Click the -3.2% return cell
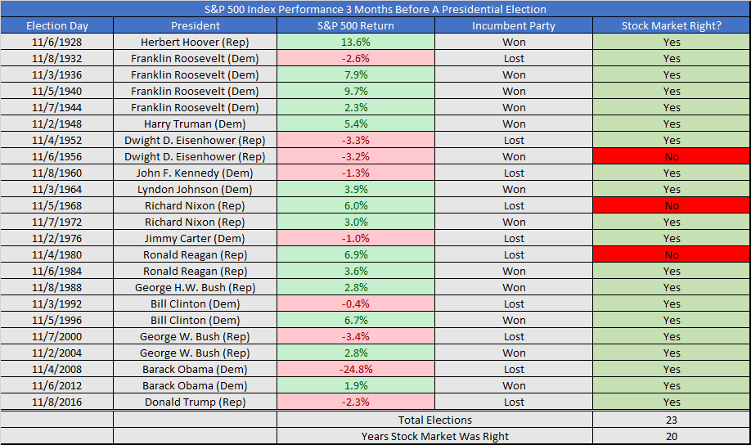Screen dimensions: 751x445 click(355, 156)
